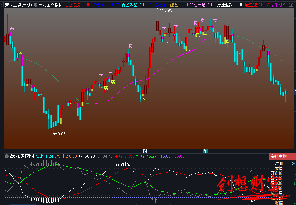This screenshot has height=205, width=296.
Task: Select the 红色持股: 0.00 value
Action: [77, 5]
